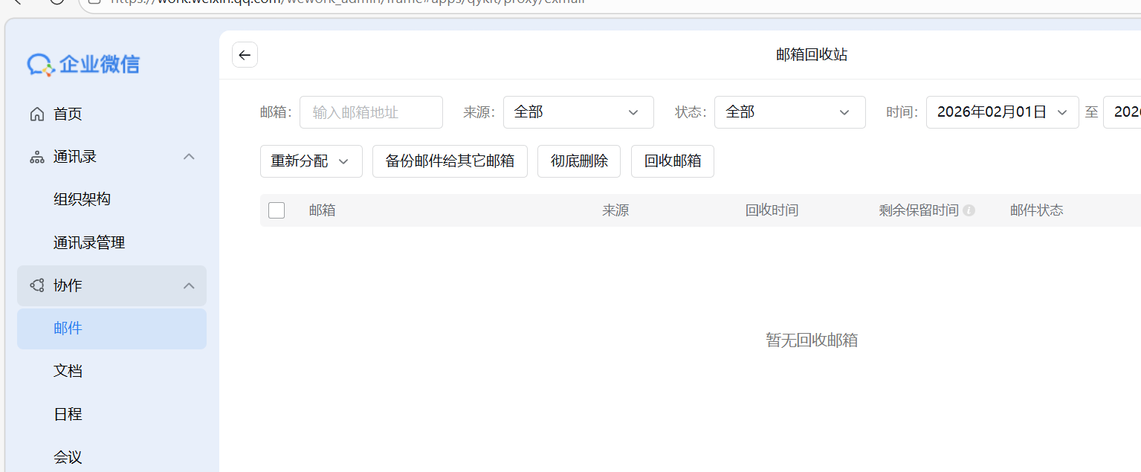Open the 来源 dropdown showing 全部
Screen dimensions: 1141x472
(578, 111)
